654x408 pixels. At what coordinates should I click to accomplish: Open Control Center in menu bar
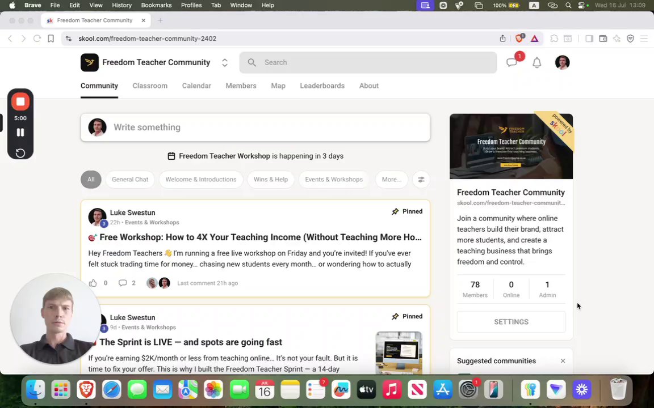point(581,6)
